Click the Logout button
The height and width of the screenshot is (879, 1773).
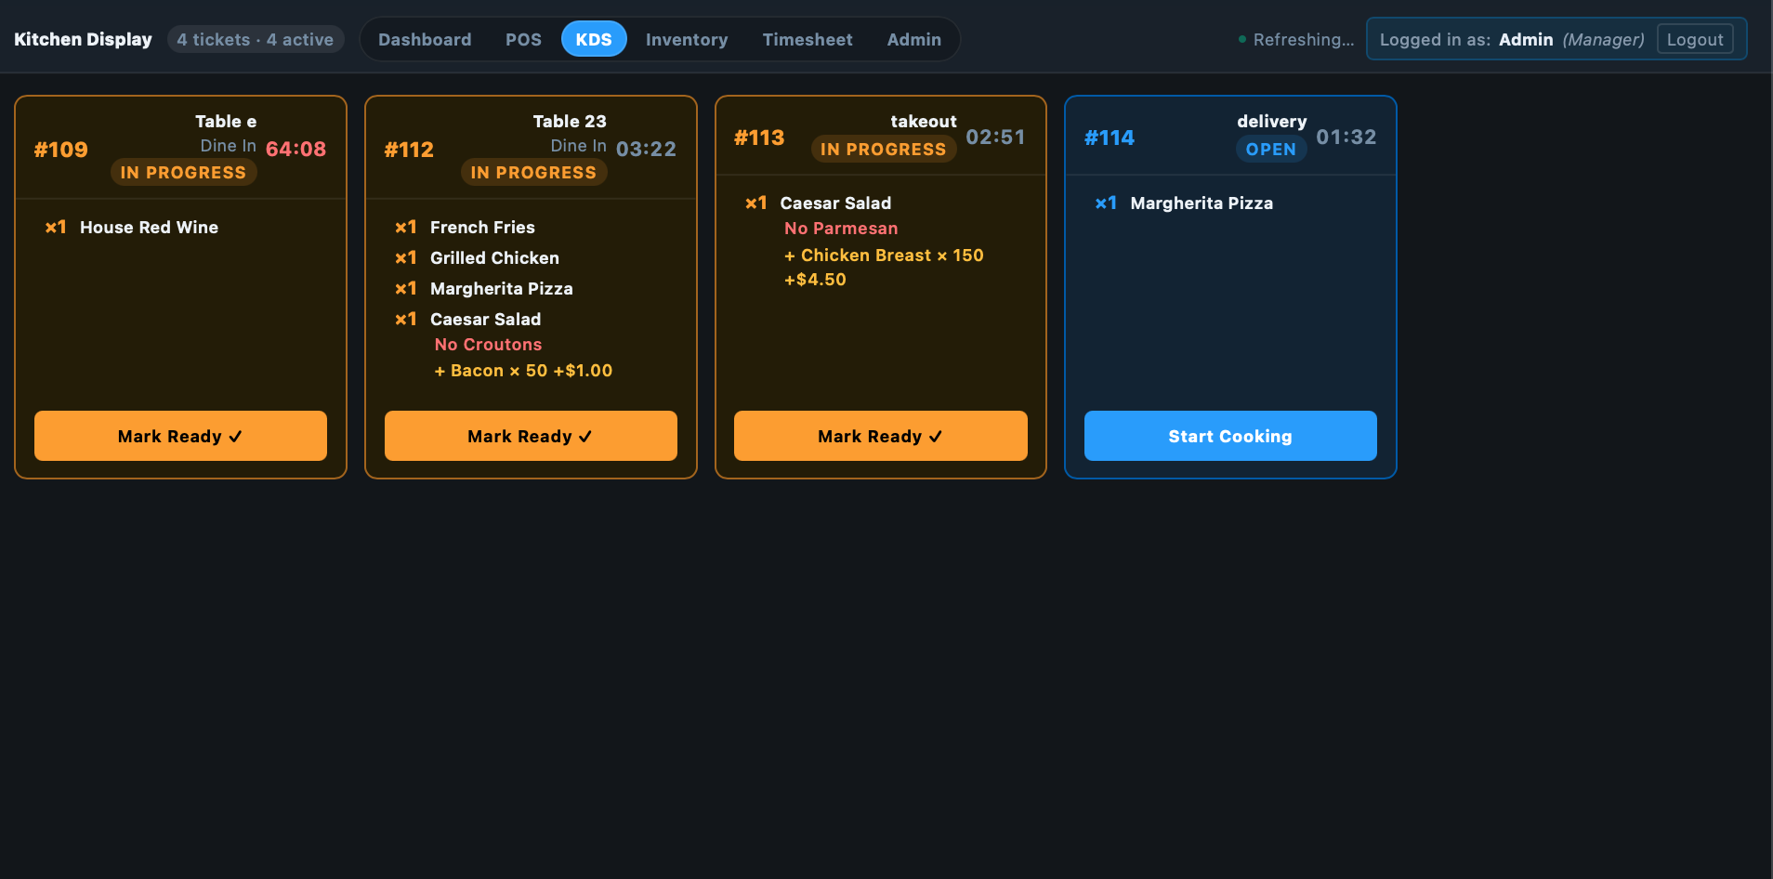pos(1695,39)
